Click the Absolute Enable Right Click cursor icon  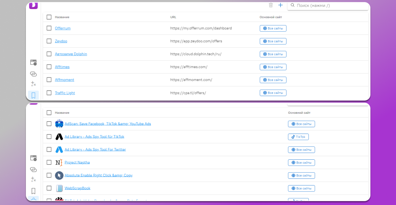tap(59, 175)
